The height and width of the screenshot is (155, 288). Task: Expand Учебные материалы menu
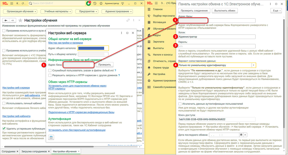point(56,12)
